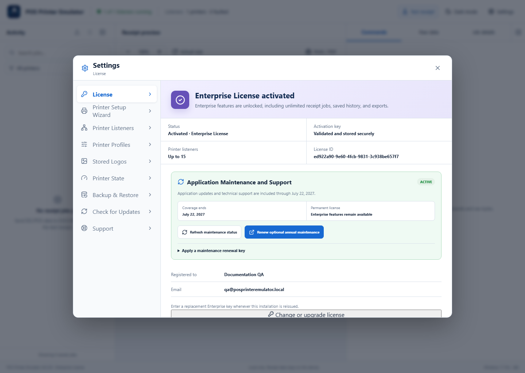Image resolution: width=525 pixels, height=373 pixels.
Task: Click the chevron on Backup & Restore row
Action: [x=150, y=195]
